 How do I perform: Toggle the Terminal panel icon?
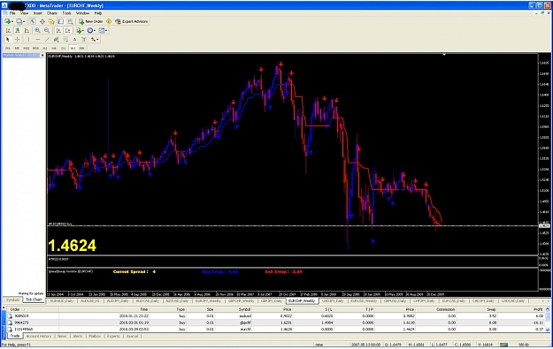click(x=61, y=21)
